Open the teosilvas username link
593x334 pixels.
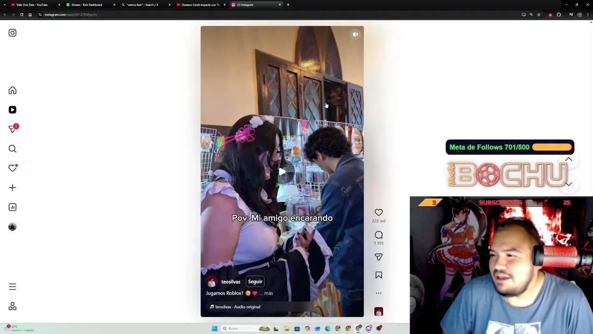tap(231, 282)
